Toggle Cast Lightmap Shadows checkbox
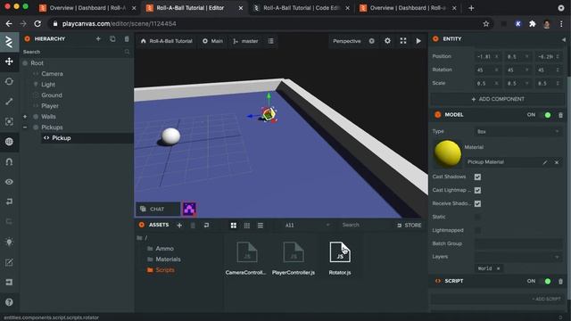The image size is (571, 321). 477,190
